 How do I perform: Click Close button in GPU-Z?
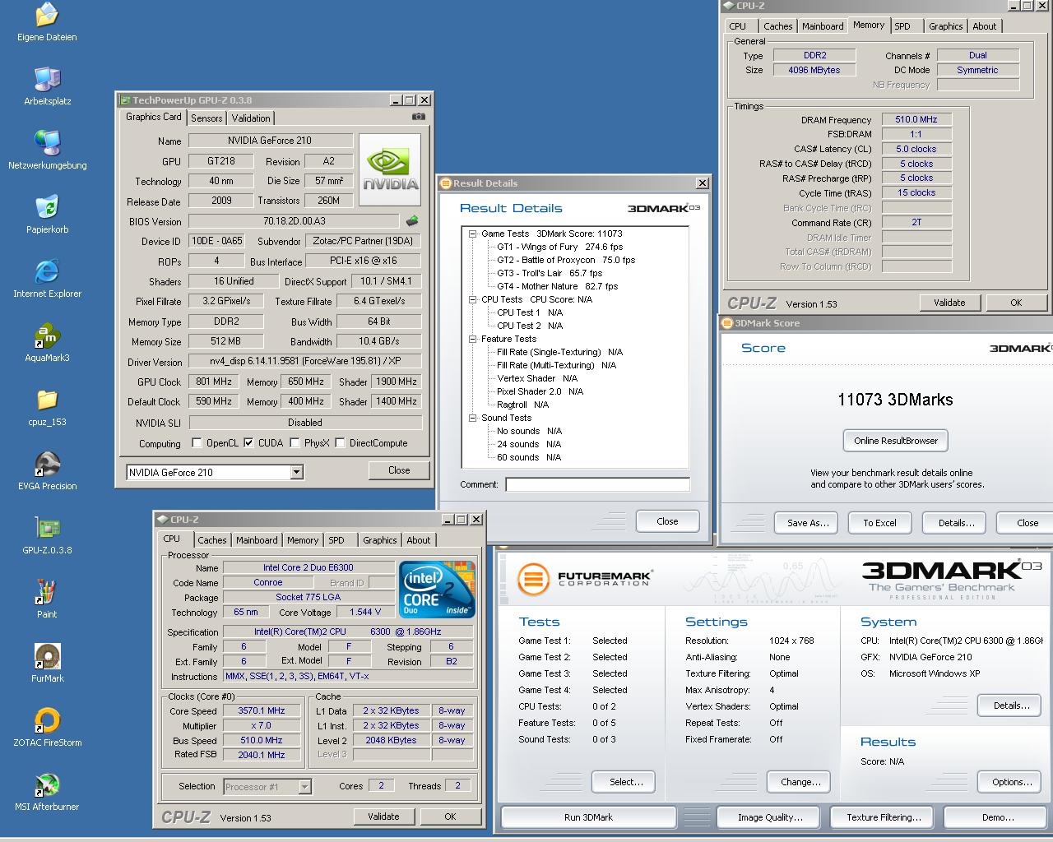coord(399,470)
